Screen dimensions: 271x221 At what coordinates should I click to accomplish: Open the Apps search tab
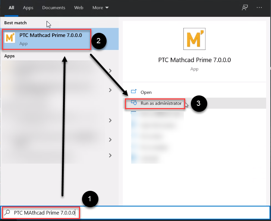click(x=28, y=8)
